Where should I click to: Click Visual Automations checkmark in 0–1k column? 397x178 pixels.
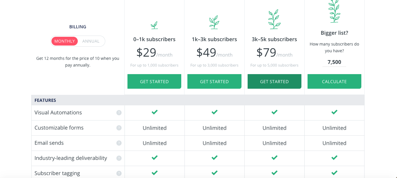pyautogui.click(x=155, y=112)
